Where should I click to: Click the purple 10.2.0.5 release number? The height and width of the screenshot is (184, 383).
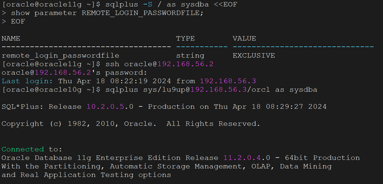coord(105,107)
